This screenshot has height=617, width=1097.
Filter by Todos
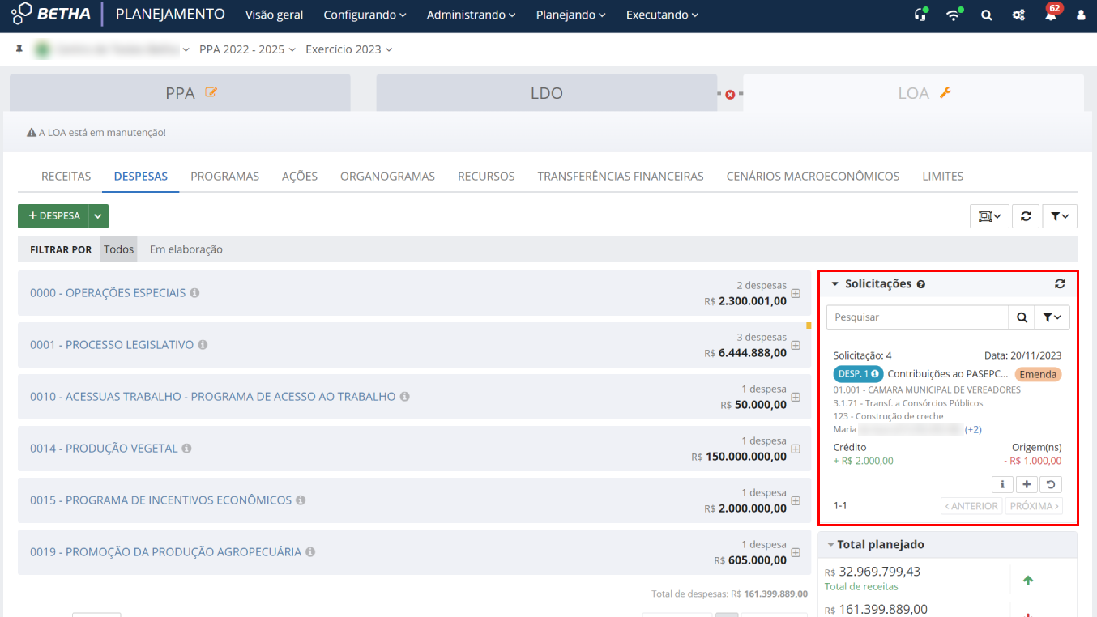[118, 249]
